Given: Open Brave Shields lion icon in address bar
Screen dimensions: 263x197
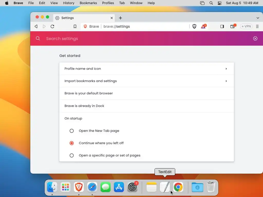Looking at the screenshot, I should 194,26.
